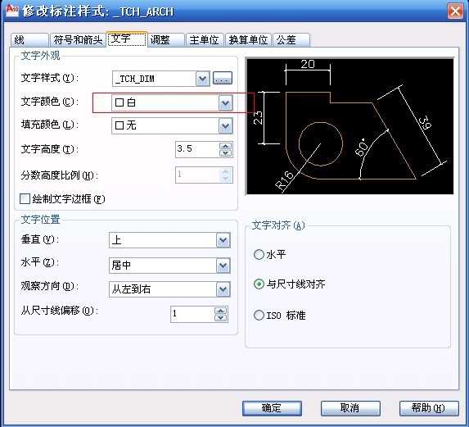
Task: Select the 水平 text alignment radio button
Action: coord(259,255)
